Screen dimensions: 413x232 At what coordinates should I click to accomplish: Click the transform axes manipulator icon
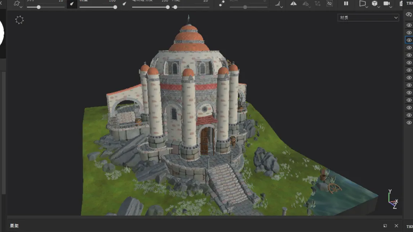click(317, 3)
